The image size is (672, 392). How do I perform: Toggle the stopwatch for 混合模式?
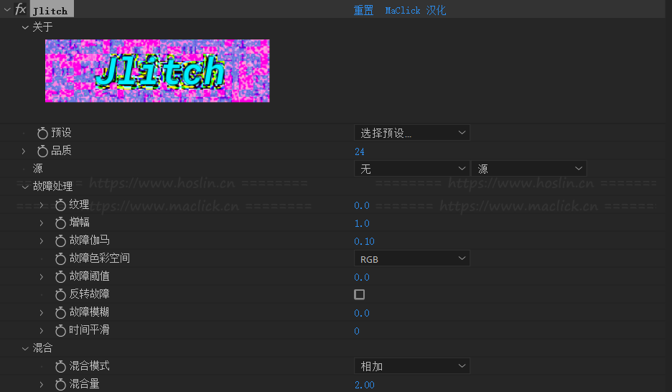(x=60, y=366)
